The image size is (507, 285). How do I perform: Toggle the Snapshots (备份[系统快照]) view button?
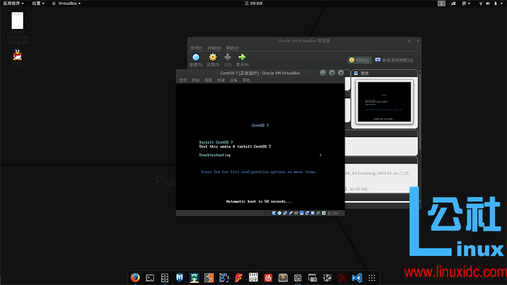click(x=394, y=60)
